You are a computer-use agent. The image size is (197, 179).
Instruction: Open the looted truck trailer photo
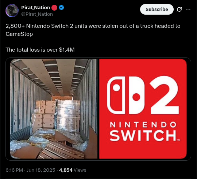(x=54, y=109)
